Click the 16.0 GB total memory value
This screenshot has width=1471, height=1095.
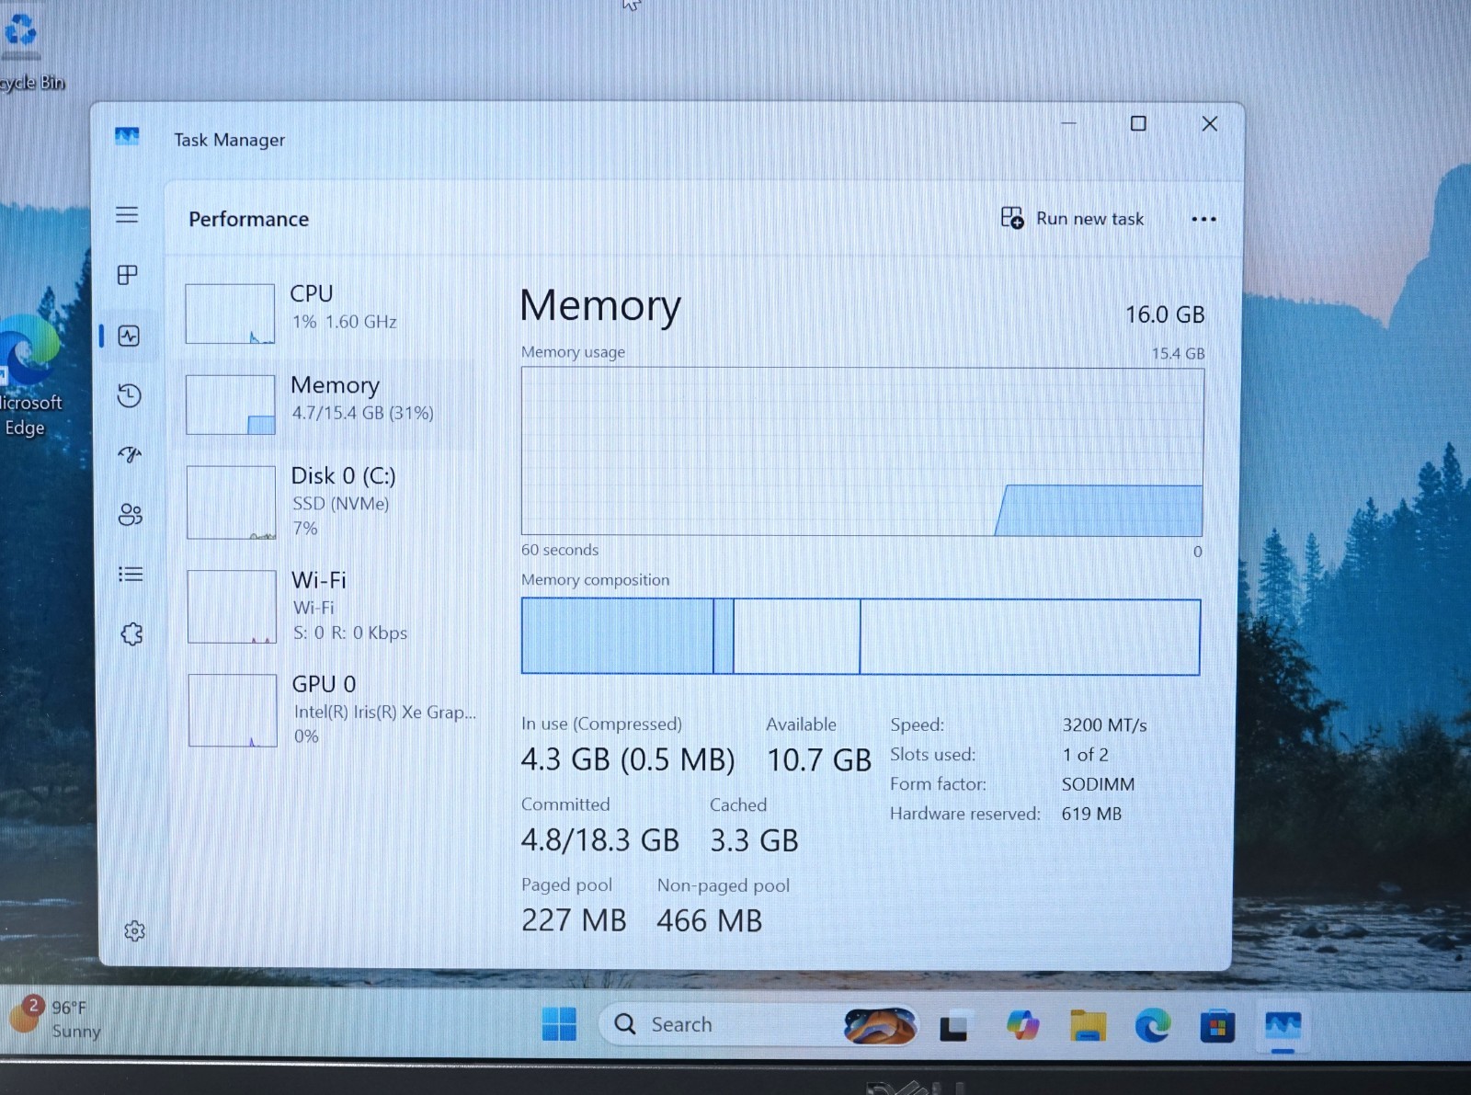point(1165,314)
